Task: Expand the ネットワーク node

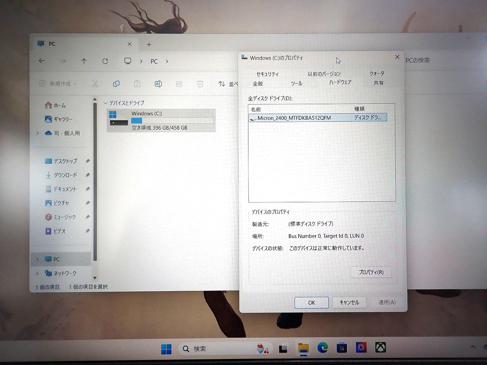Action: point(37,273)
